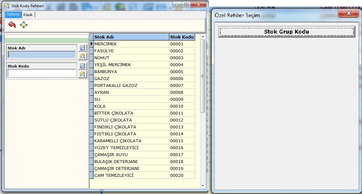Select the PORTAKALLI GAZOZ row
The height and width of the screenshot is (194, 362).
click(131, 86)
